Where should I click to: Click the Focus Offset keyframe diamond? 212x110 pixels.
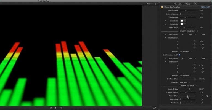click(207, 96)
